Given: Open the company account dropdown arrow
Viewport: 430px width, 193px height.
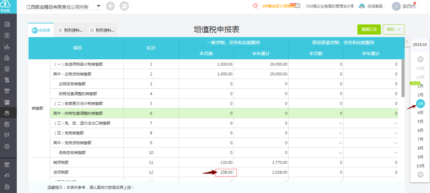Looking at the screenshot, I should coord(99,6).
